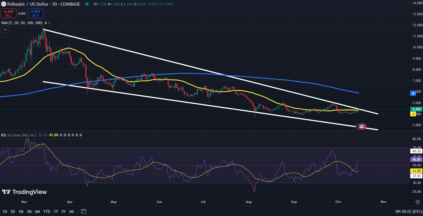The height and width of the screenshot is (216, 423).
Task: Click the 4.450 SELL button
Action: [x=8, y=13]
